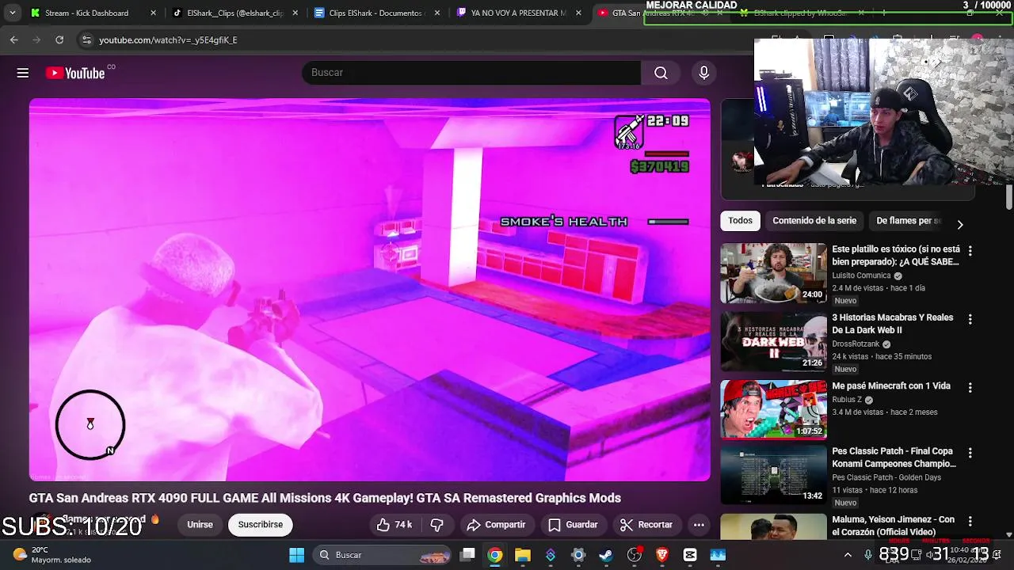The height and width of the screenshot is (570, 1014).
Task: Go back using the browser back arrow
Action: (x=14, y=40)
